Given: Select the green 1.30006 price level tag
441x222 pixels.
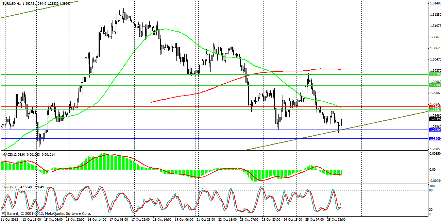Looking at the screenshot, I should click(434, 85).
